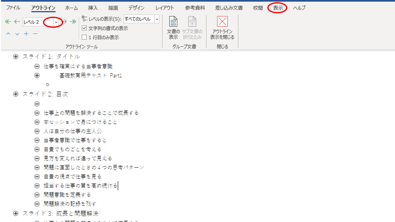The width and height of the screenshot is (395, 222).
Task: Click minus marker beside 見方を変えれば違って見える
Action: coord(37,158)
